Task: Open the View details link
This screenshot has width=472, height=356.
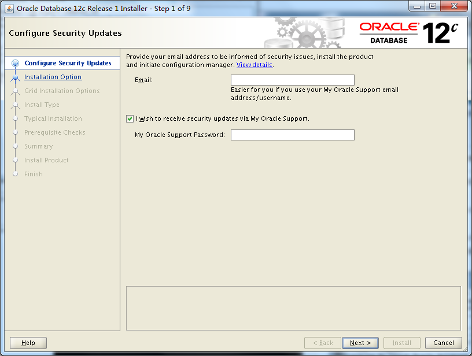Action: [255, 65]
